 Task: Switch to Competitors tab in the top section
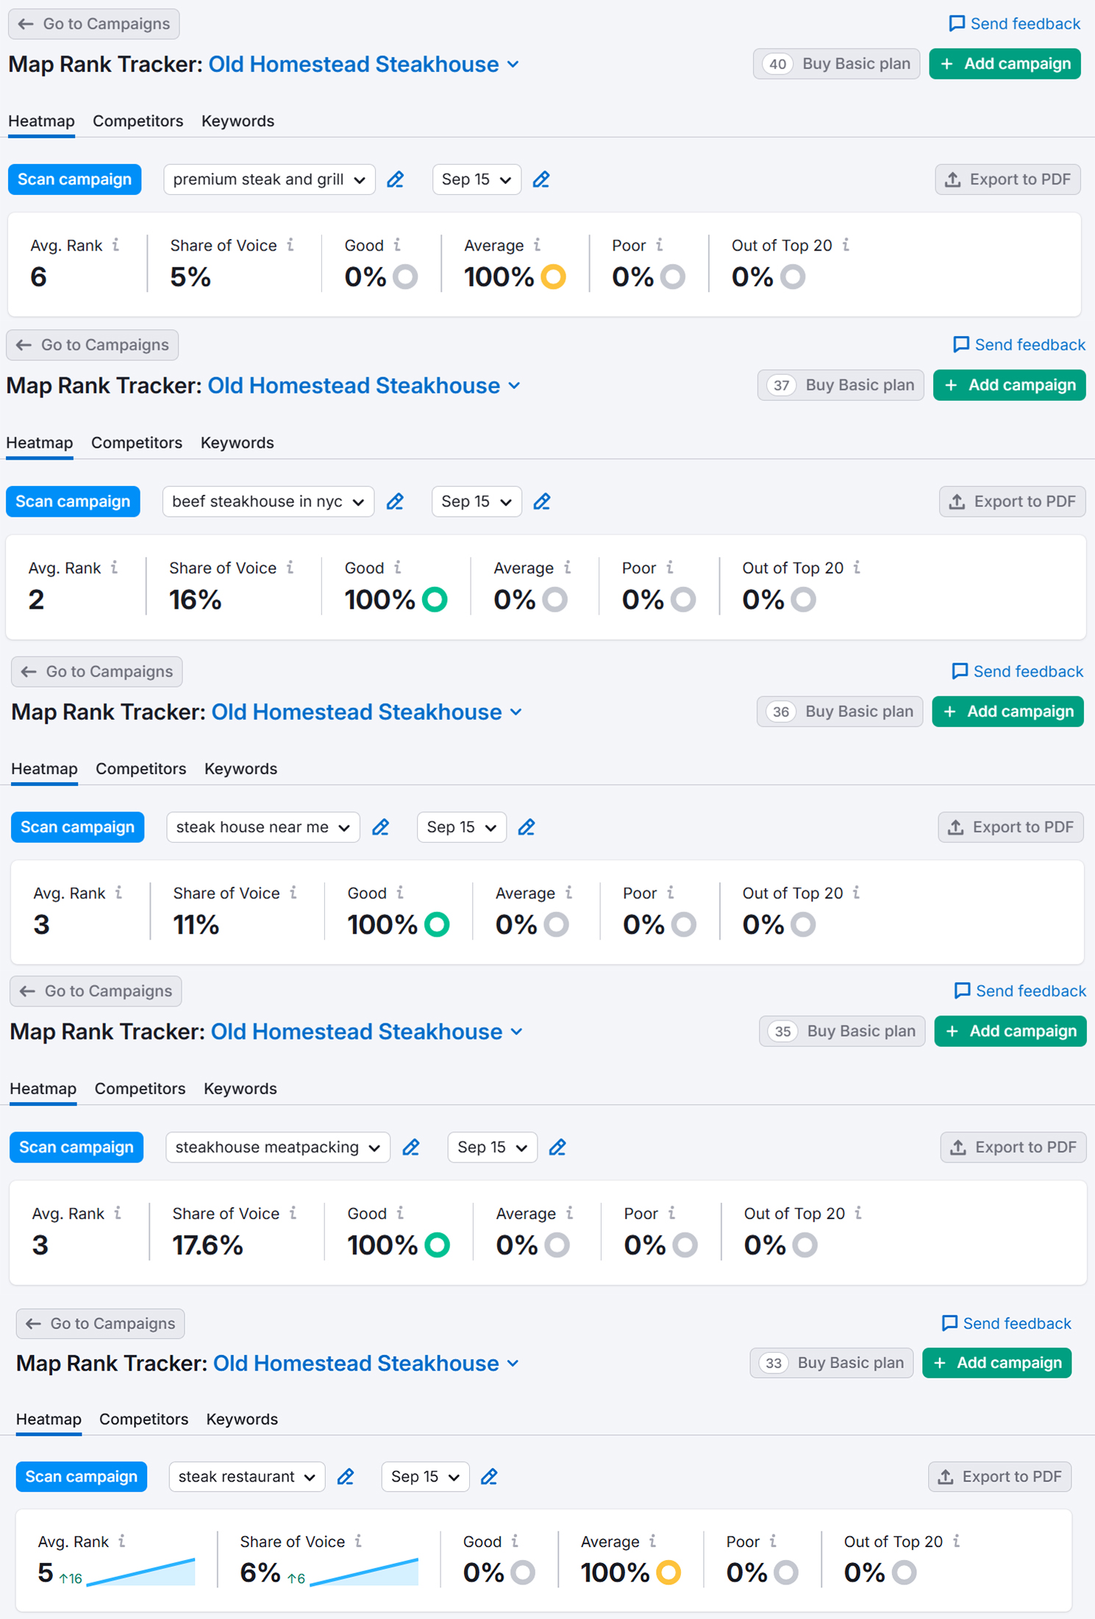tap(138, 121)
